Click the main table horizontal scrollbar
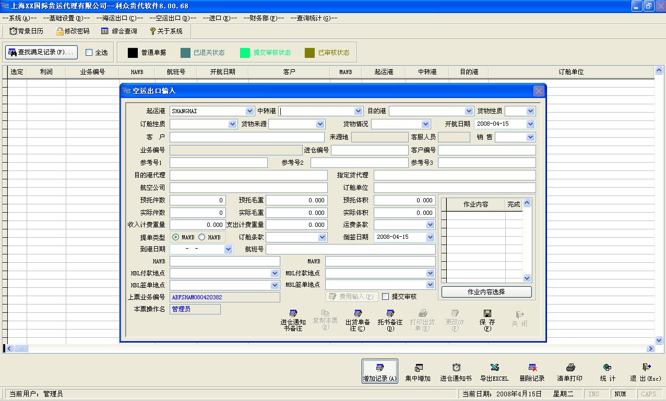Image resolution: width=666 pixels, height=401 pixels. [x=329, y=348]
